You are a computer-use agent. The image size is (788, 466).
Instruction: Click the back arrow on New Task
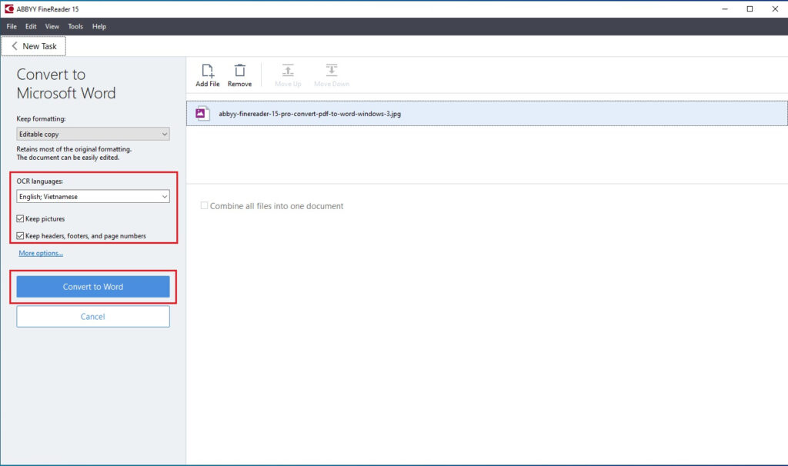pos(15,46)
